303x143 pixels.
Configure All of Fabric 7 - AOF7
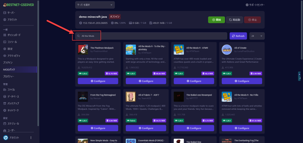(x=146, y=128)
